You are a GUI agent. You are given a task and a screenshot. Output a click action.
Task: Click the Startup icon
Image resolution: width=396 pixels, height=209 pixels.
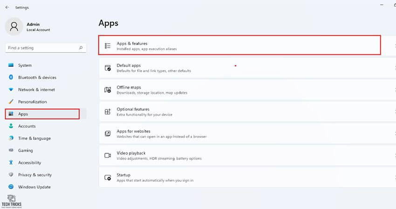[x=108, y=177]
